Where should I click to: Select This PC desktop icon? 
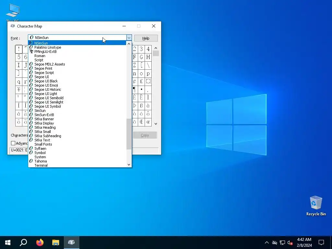tap(13, 12)
